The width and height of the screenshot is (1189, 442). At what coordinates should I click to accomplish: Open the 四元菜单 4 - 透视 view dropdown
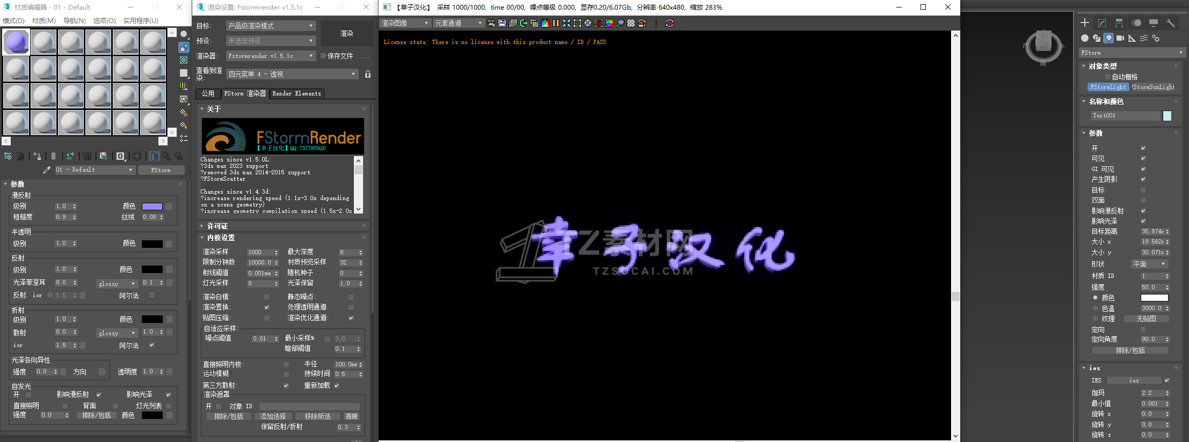click(x=292, y=74)
